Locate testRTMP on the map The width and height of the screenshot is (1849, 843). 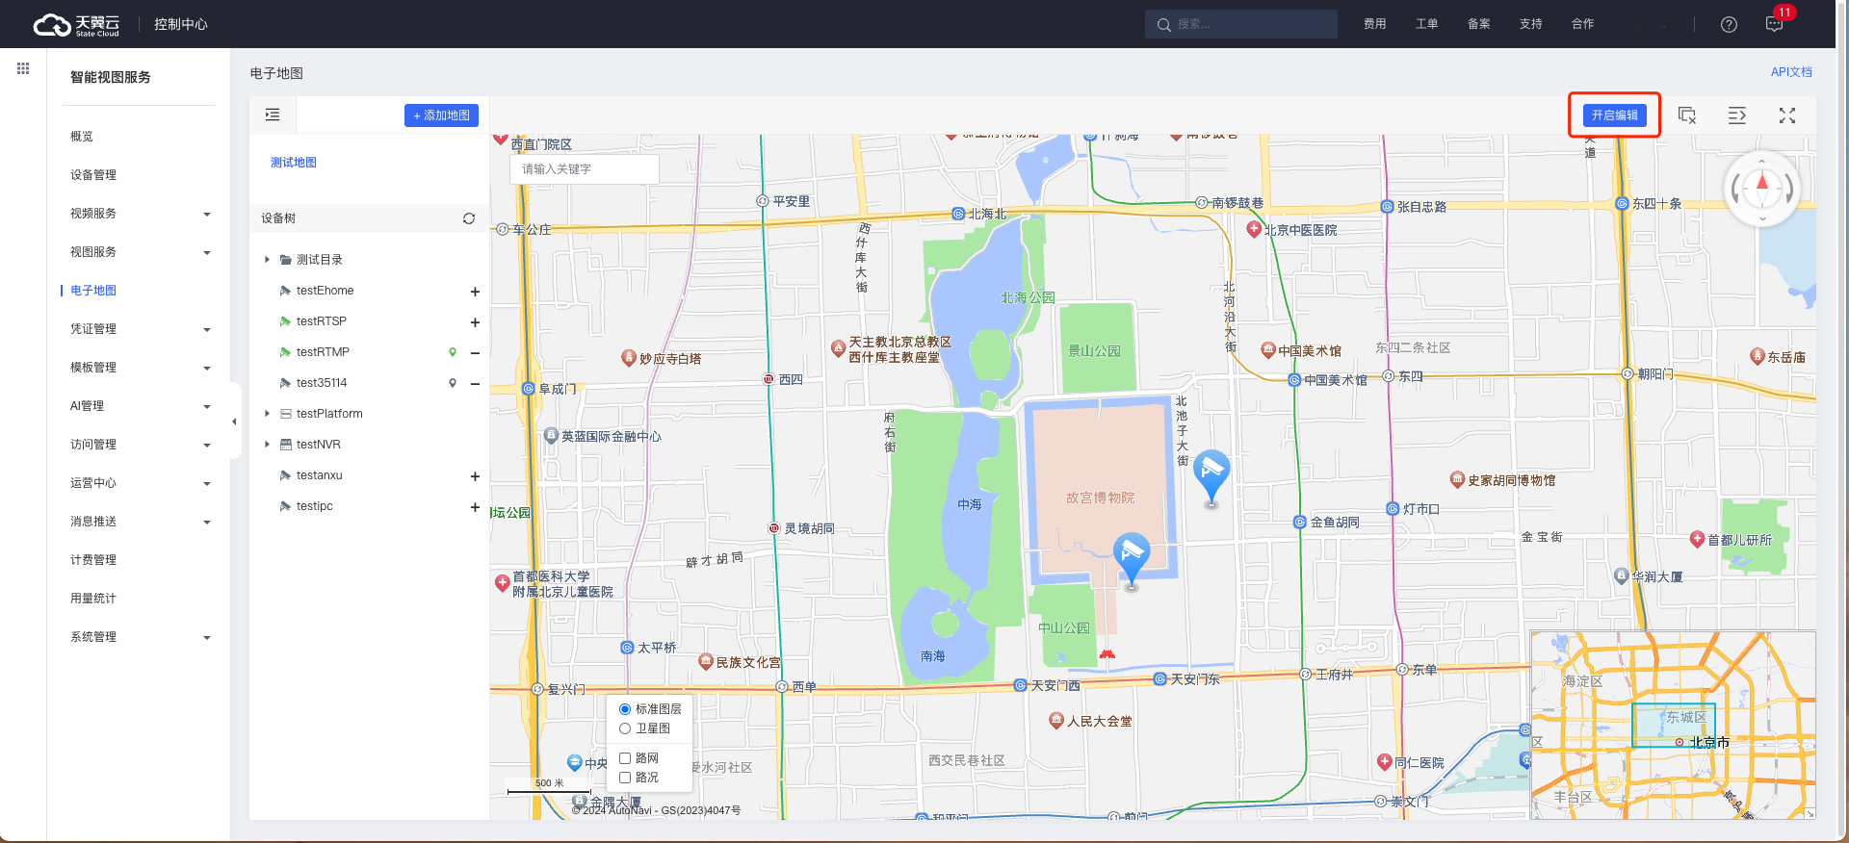point(453,352)
